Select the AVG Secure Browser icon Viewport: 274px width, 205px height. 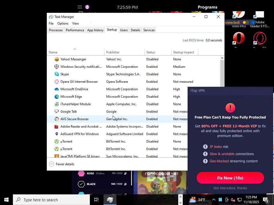pyautogui.click(x=57, y=119)
